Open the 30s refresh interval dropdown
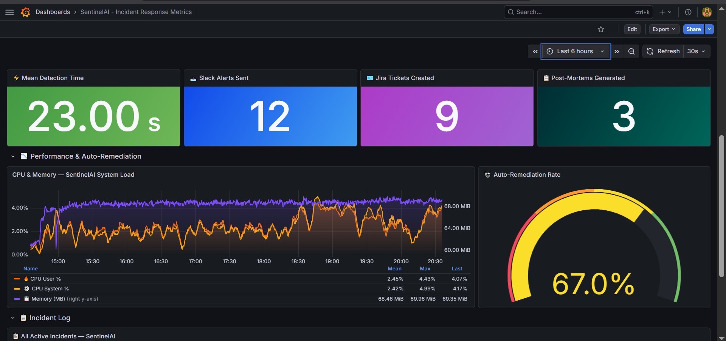The height and width of the screenshot is (341, 726). [696, 51]
